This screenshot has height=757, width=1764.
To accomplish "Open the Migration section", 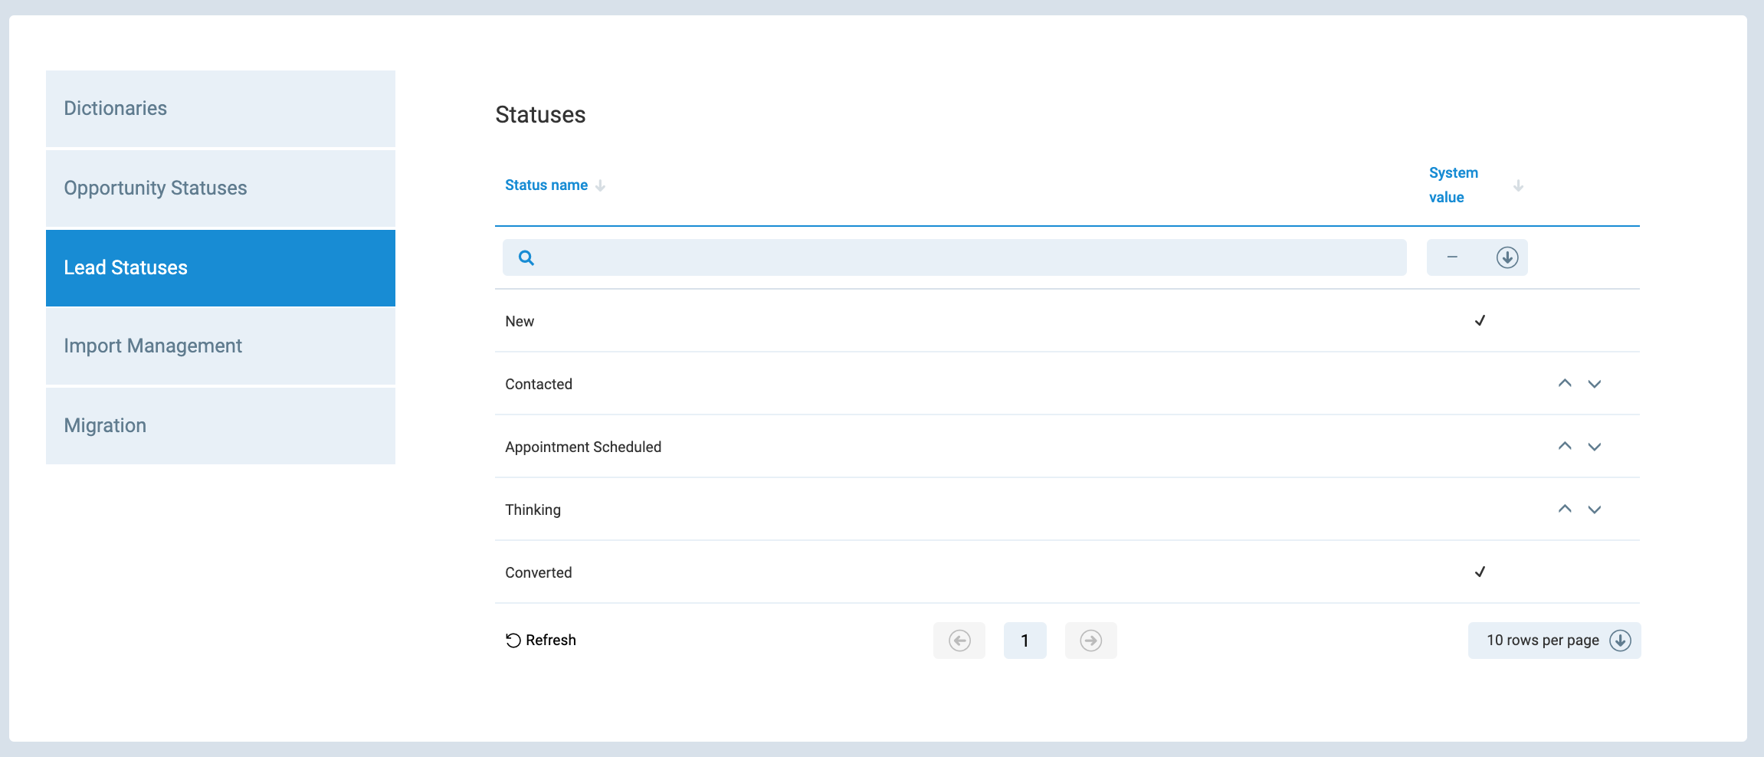I will (221, 426).
